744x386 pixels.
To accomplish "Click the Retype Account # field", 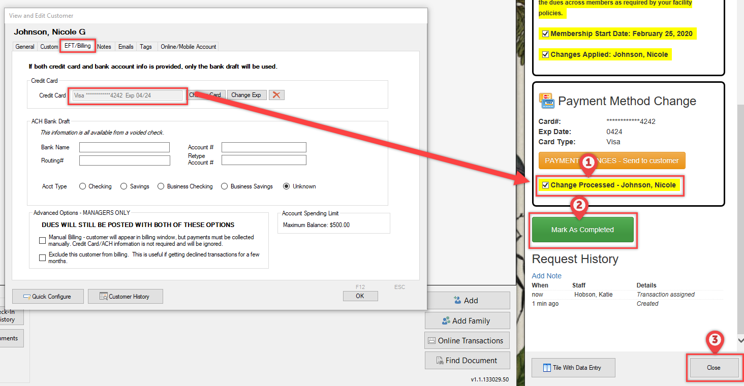I will pyautogui.click(x=264, y=160).
